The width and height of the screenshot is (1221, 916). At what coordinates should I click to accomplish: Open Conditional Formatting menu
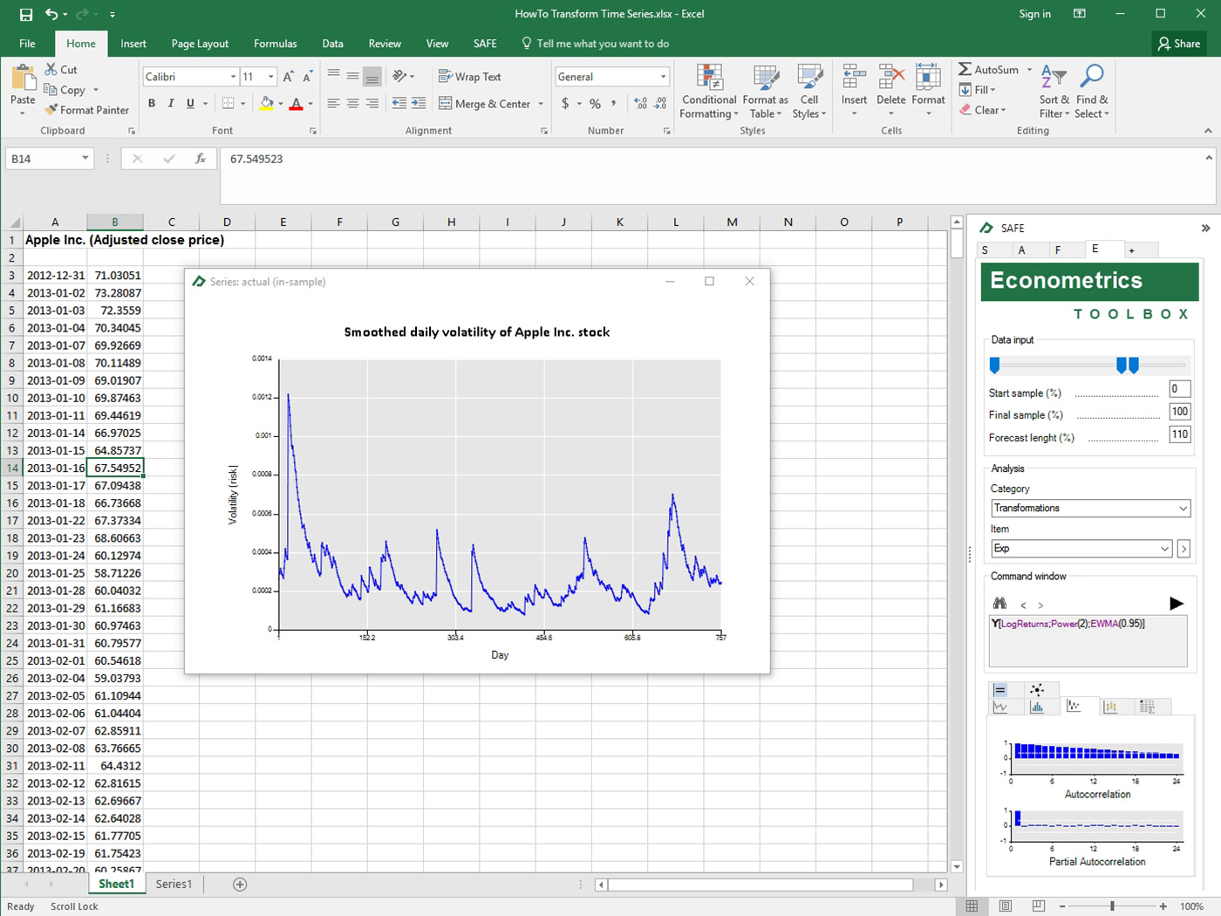(709, 92)
